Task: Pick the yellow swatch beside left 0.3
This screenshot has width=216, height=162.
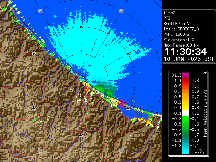Action: tap(186, 102)
